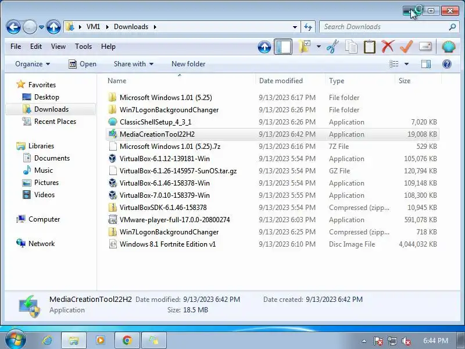465x349 pixels.
Task: Open the Share with dropdown
Action: pyautogui.click(x=134, y=64)
